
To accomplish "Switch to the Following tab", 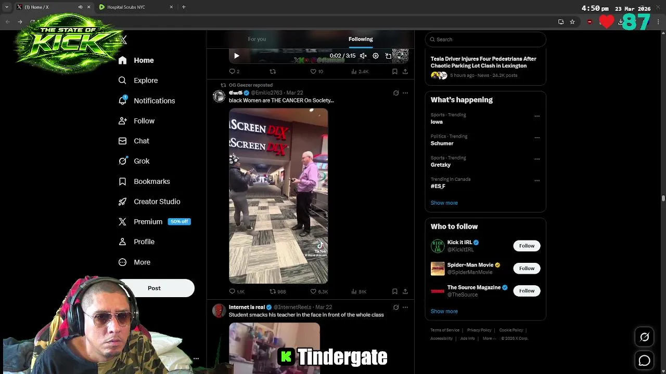I will point(361,39).
